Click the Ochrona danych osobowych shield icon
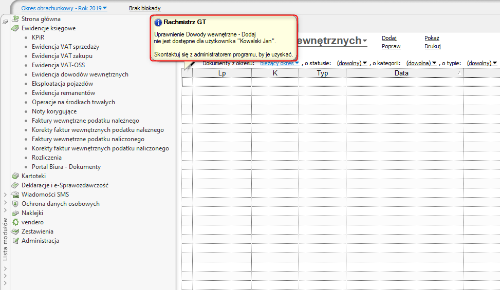 pos(15,203)
